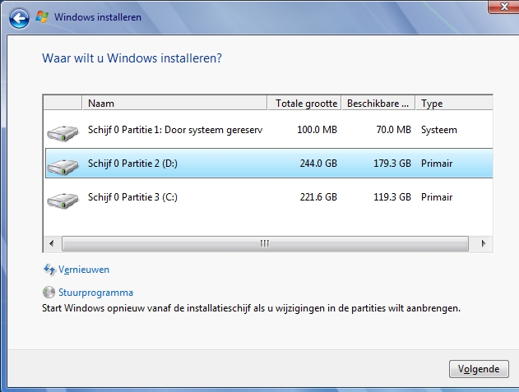This screenshot has height=392, width=519.
Task: Click the horizontal scrollbar left arrow
Action: tap(52, 243)
